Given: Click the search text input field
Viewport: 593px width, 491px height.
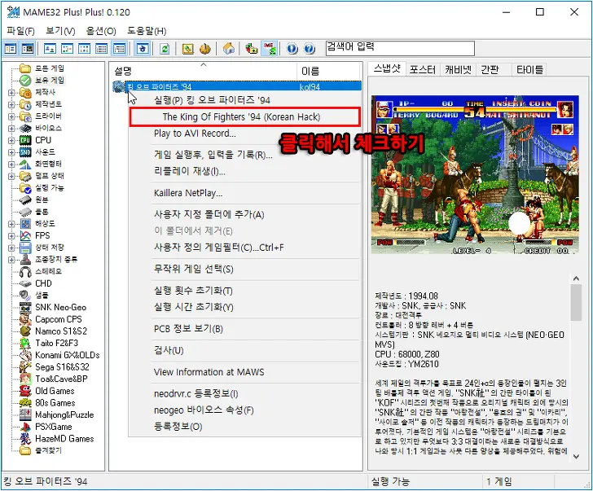Looking at the screenshot, I should 400,48.
